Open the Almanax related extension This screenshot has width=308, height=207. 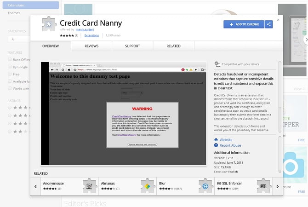127,186
